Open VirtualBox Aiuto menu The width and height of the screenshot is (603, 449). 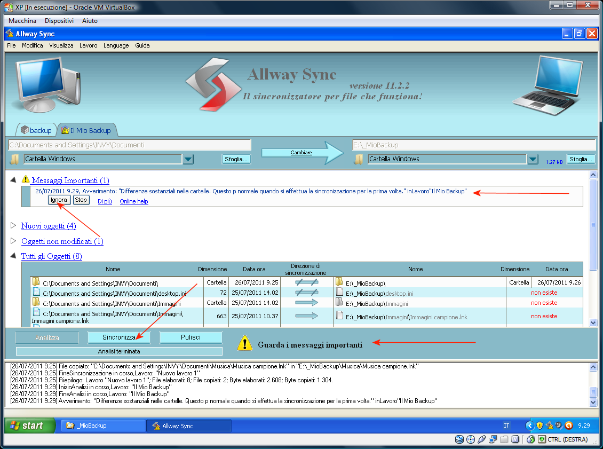(x=90, y=21)
